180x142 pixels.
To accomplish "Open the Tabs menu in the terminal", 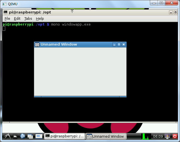I will [x=28, y=18].
